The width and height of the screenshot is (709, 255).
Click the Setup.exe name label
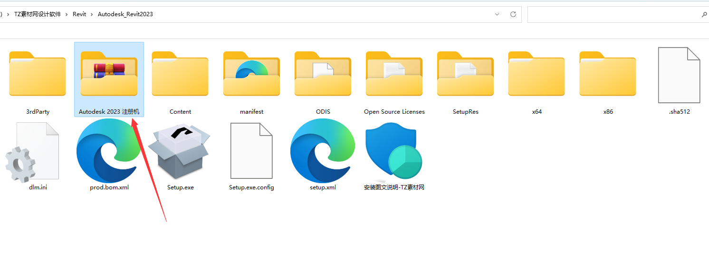pyautogui.click(x=181, y=187)
